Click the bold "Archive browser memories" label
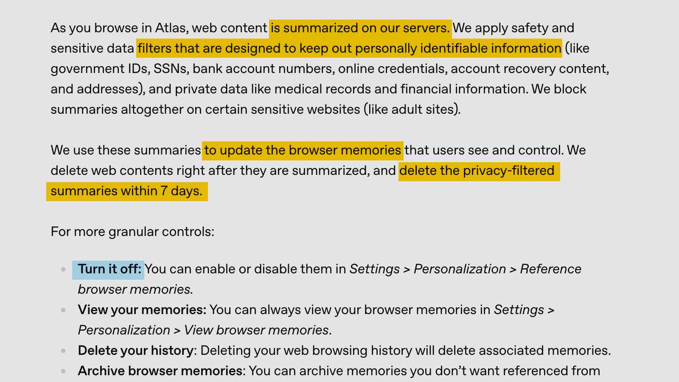The height and width of the screenshot is (382, 679). point(160,371)
